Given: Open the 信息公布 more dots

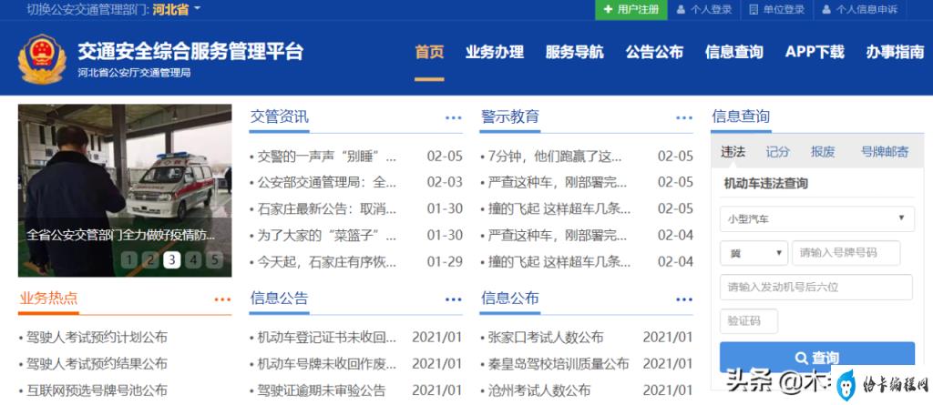Looking at the screenshot, I should coord(683,299).
